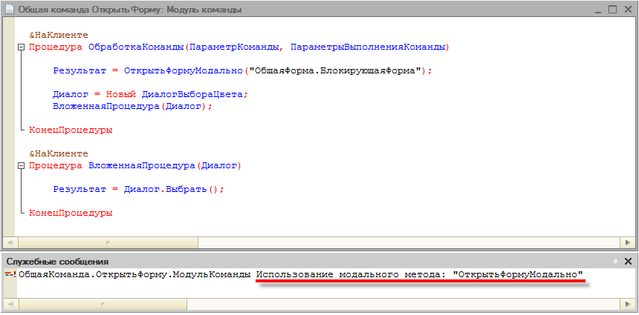The height and width of the screenshot is (315, 639).
Task: Close the module editor window
Action: tap(628, 10)
